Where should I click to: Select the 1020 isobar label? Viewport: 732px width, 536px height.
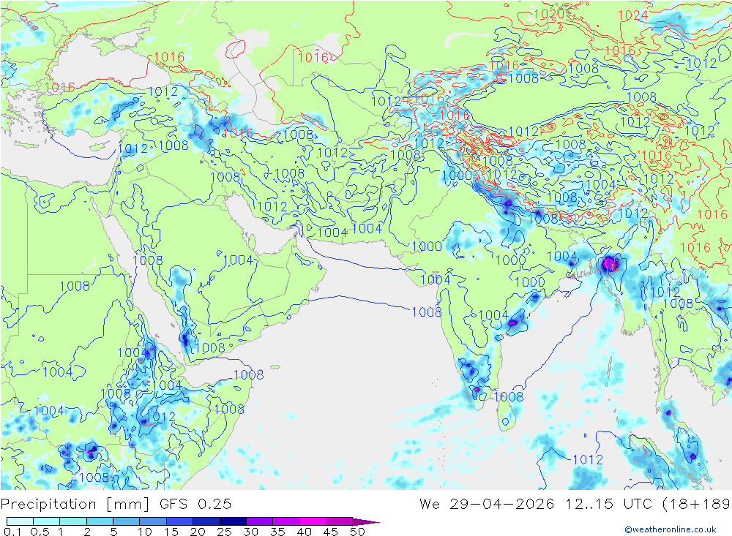point(549,14)
